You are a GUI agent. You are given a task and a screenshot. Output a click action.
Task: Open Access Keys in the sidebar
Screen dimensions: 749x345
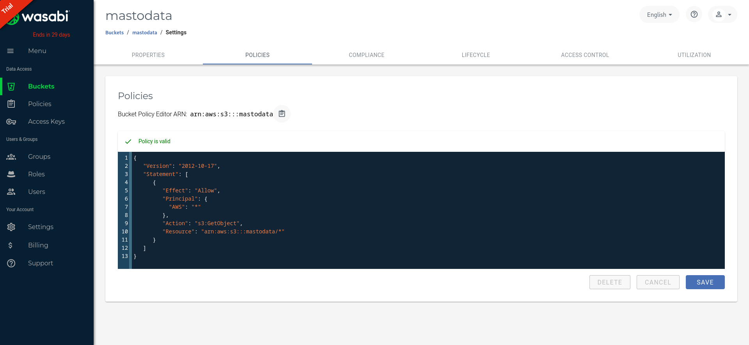click(47, 121)
